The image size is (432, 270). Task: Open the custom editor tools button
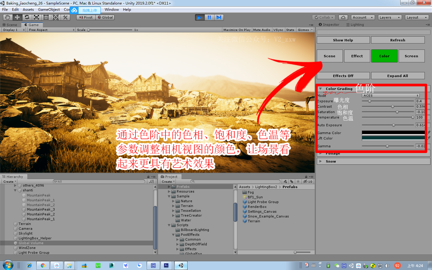[65, 17]
